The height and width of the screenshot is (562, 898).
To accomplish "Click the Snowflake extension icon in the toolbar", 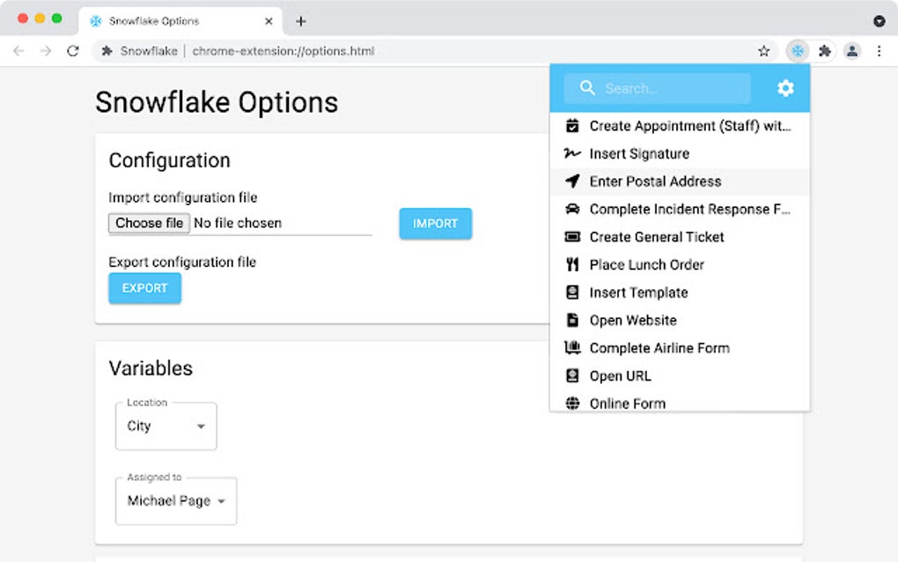I will click(798, 51).
